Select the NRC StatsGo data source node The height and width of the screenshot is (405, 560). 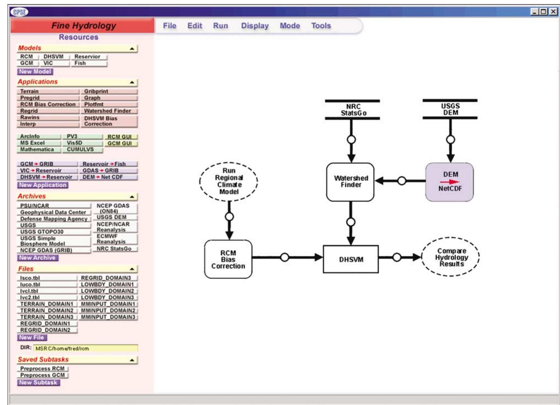coord(352,110)
